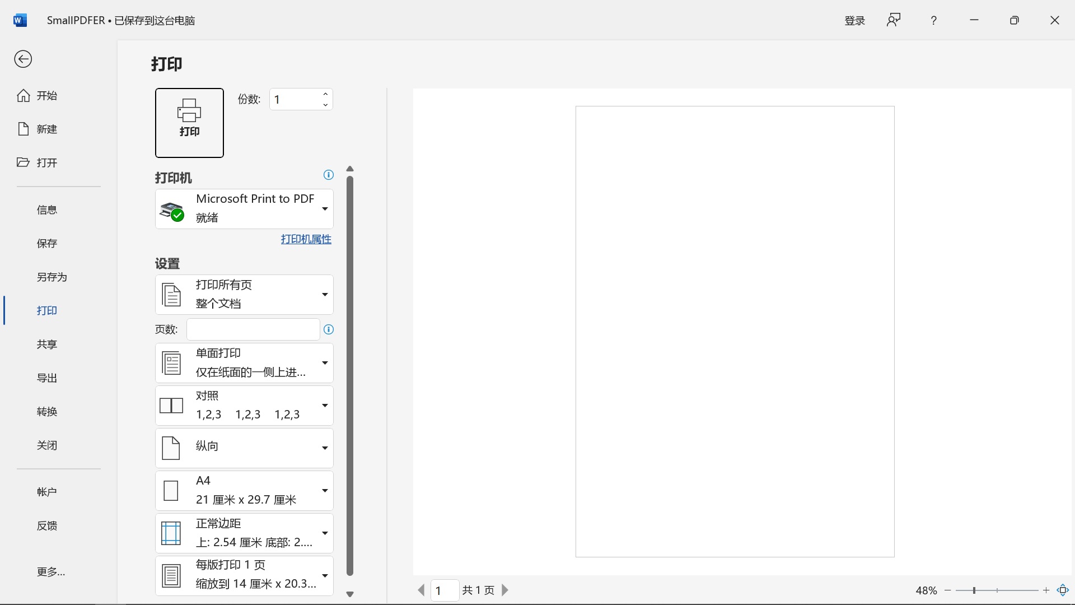
Task: Open Microsoft Print to PDF printer dropdown
Action: tap(244, 208)
